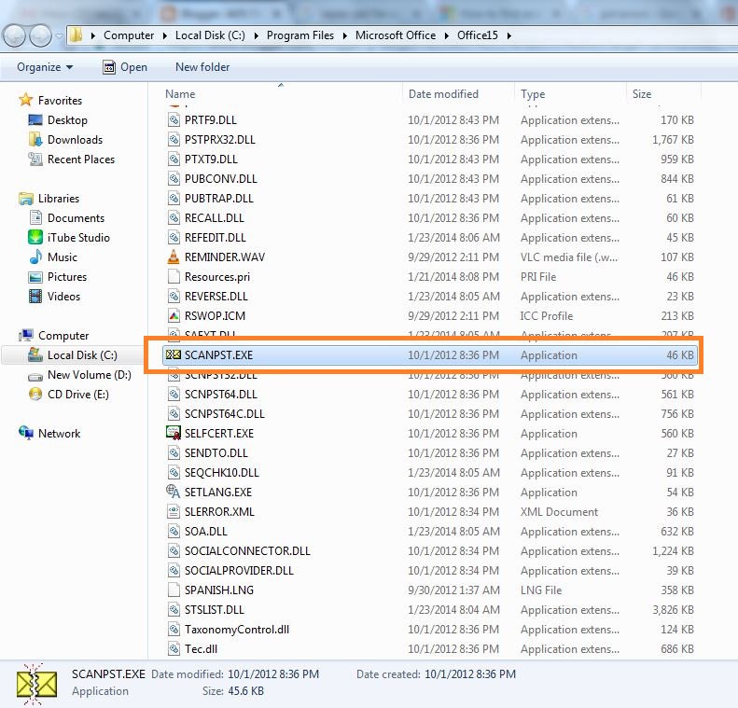Image resolution: width=738 pixels, height=708 pixels.
Task: Click the Desktop icon in Favorites
Action: pos(35,120)
